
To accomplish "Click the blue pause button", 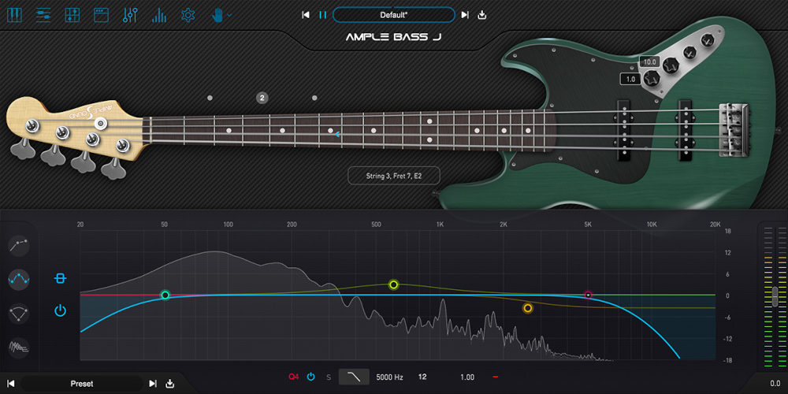I will pyautogui.click(x=322, y=15).
